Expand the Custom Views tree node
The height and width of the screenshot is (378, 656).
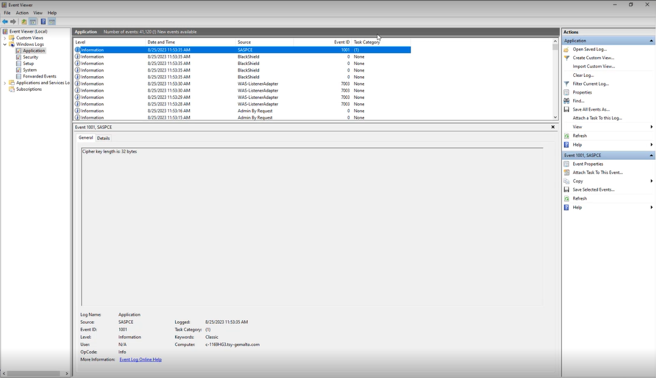[5, 38]
